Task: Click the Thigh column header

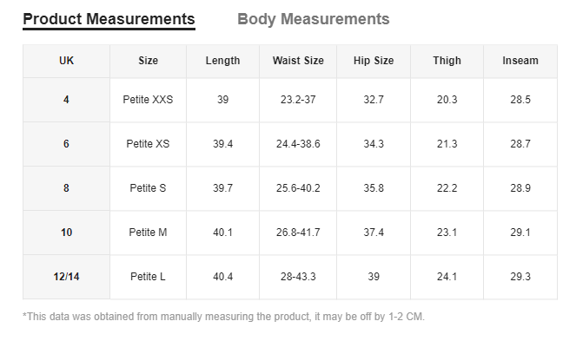Action: [447, 61]
